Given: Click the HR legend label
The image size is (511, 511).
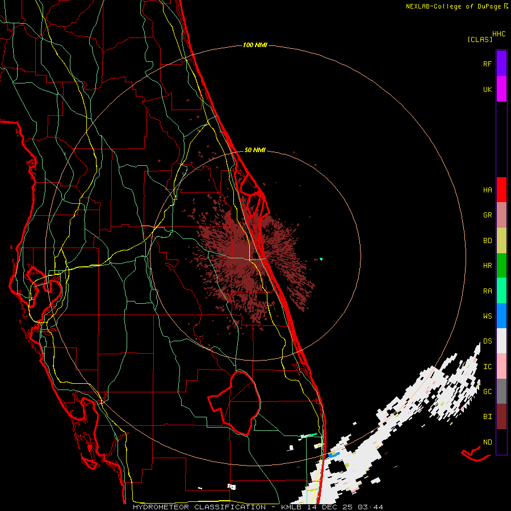Looking at the screenshot, I should pyautogui.click(x=487, y=266).
